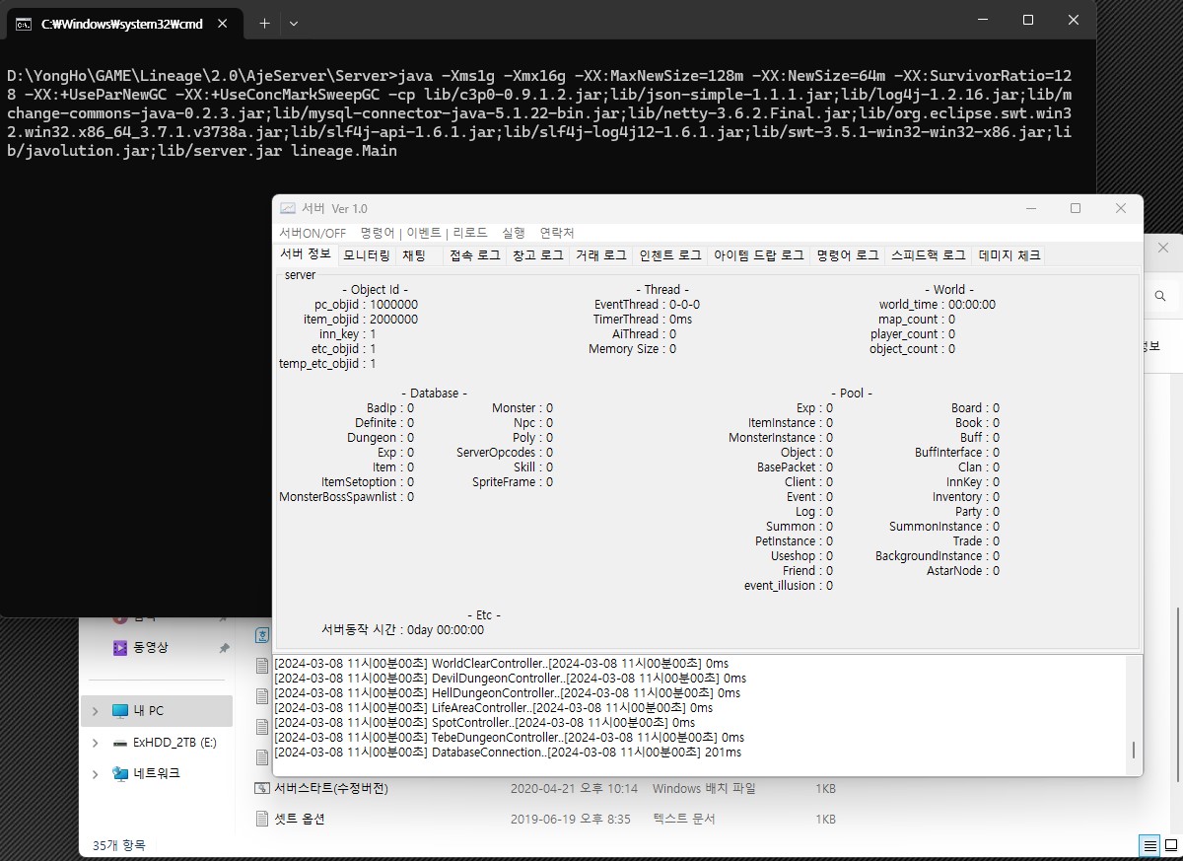Screen dimensions: 1183x861
Task: Switch Explorer to details view
Action: (x=1149, y=845)
